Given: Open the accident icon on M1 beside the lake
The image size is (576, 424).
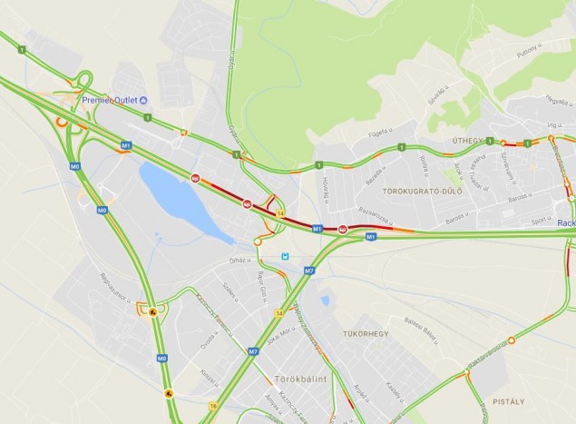Looking at the screenshot, I should pos(196,178).
